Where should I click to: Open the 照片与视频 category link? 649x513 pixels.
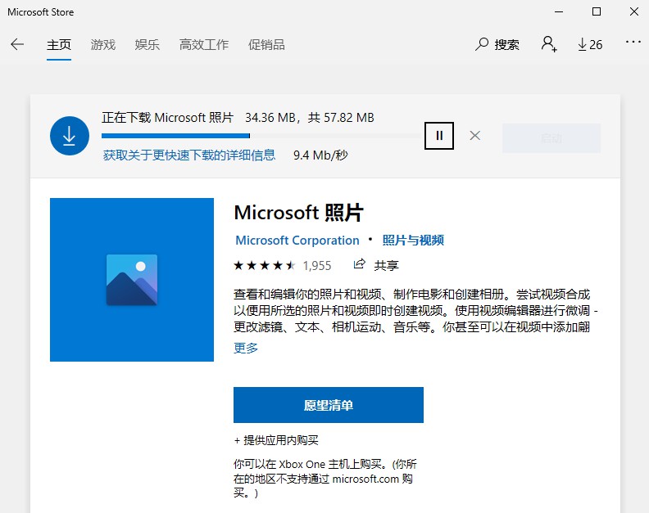coord(413,241)
